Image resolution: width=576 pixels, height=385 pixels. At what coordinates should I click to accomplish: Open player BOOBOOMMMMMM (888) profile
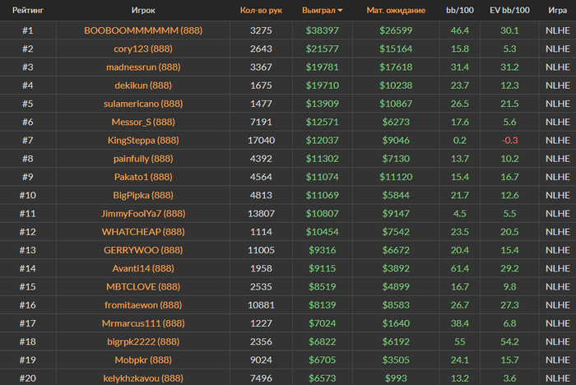(x=143, y=30)
